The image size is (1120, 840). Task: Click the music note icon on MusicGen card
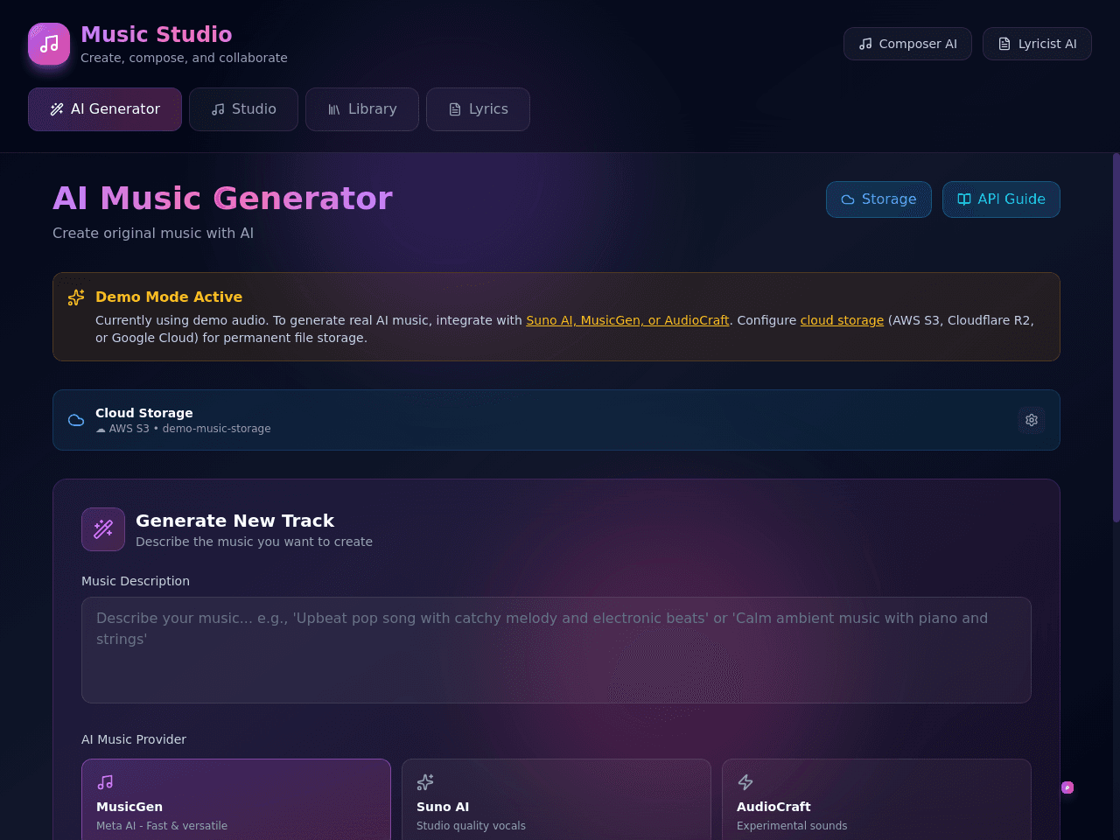[105, 782]
